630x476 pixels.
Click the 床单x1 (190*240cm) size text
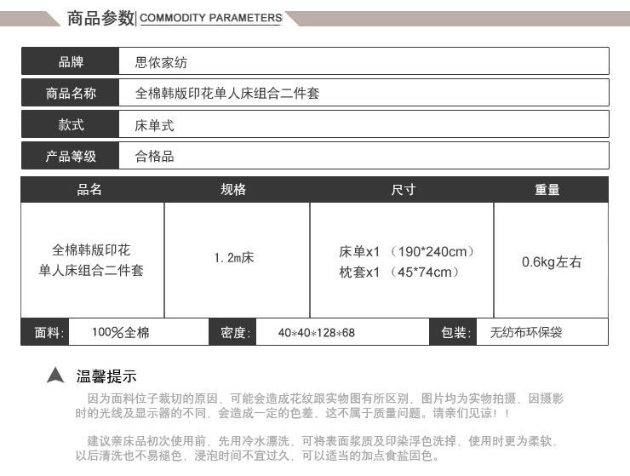point(406,251)
